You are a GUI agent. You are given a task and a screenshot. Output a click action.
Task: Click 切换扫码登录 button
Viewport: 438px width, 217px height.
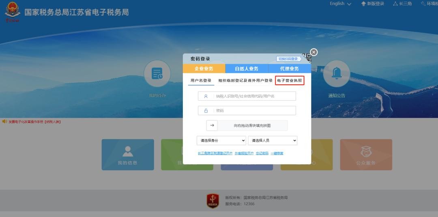pos(288,59)
